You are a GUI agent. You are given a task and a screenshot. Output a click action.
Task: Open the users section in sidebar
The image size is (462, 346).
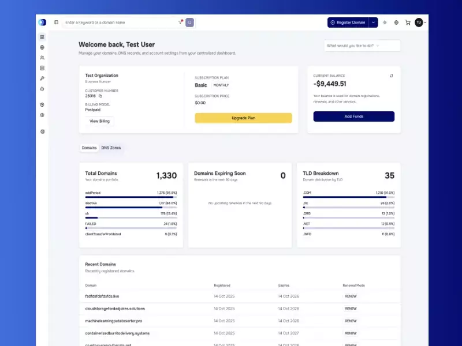[x=42, y=58]
